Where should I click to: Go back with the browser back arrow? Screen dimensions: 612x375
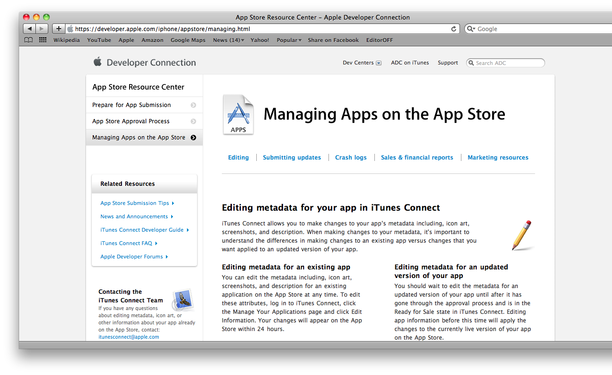[x=30, y=29]
